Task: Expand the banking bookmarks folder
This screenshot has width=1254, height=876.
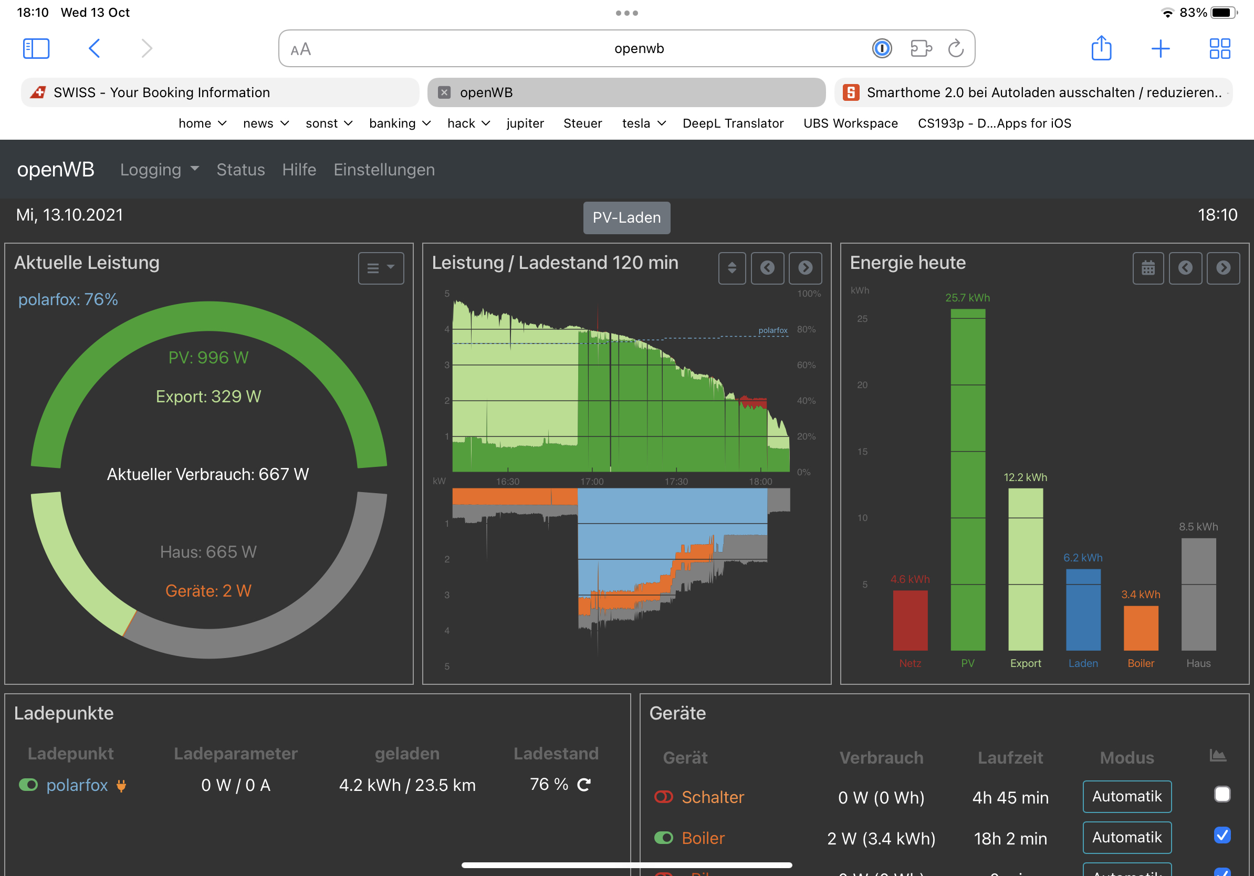Action: click(x=400, y=123)
